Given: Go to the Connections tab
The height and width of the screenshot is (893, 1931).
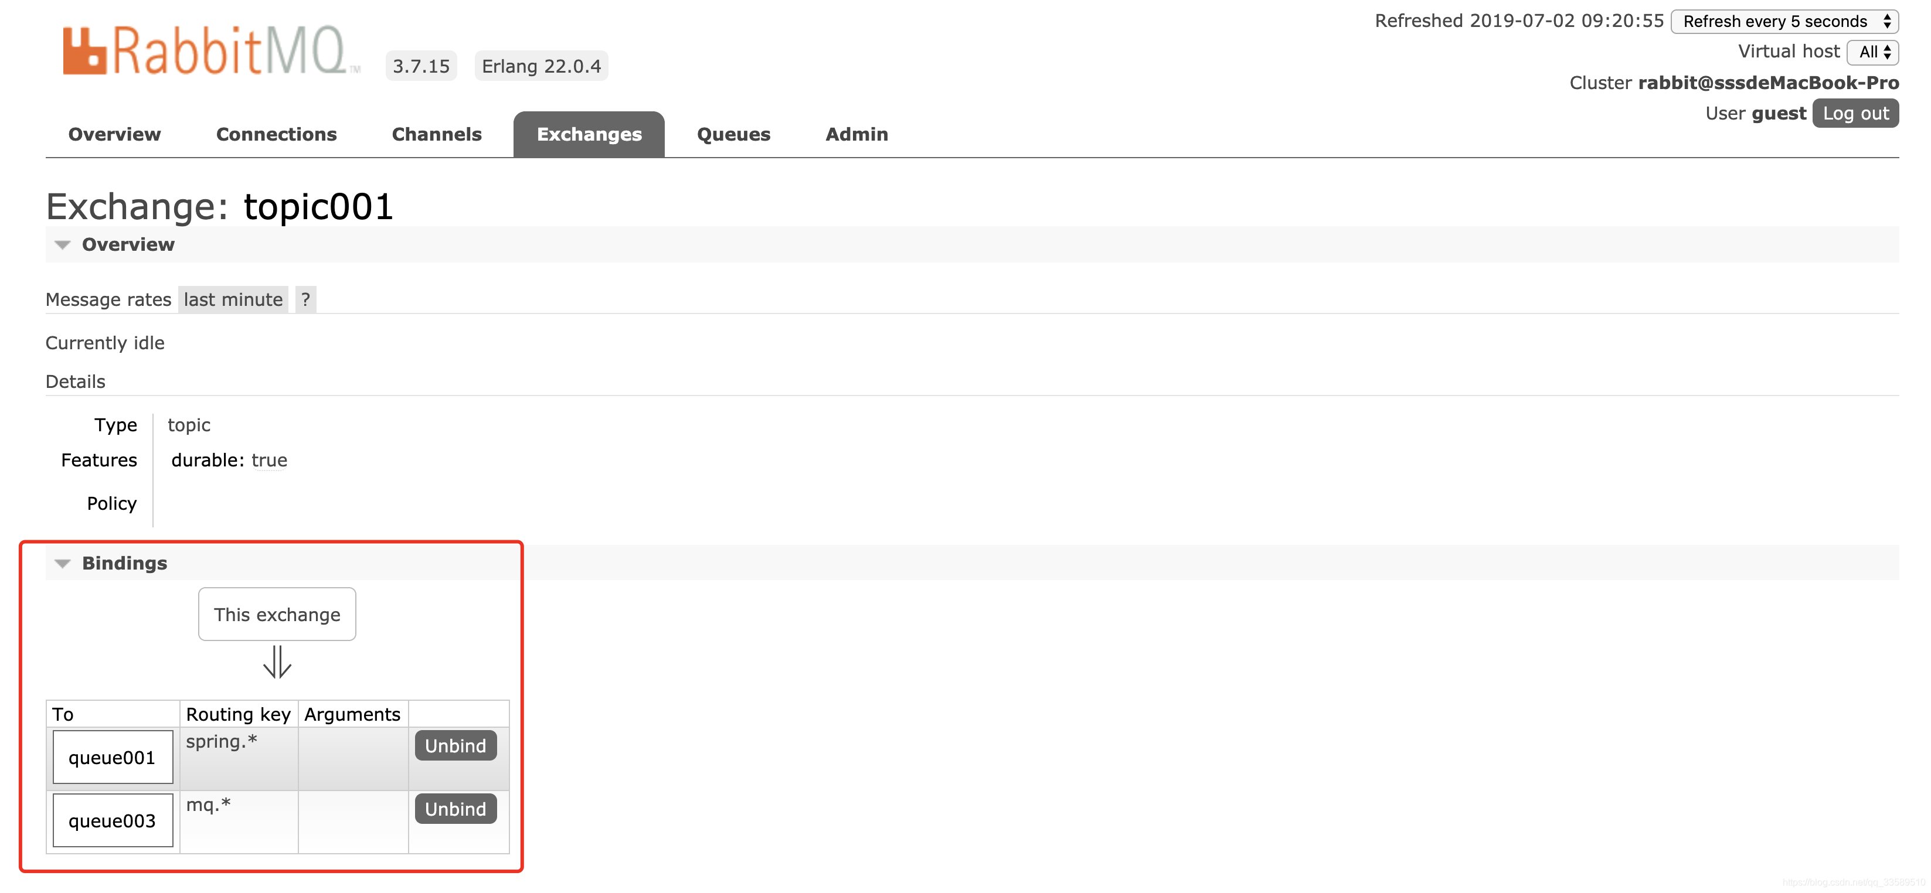Looking at the screenshot, I should coord(276,134).
